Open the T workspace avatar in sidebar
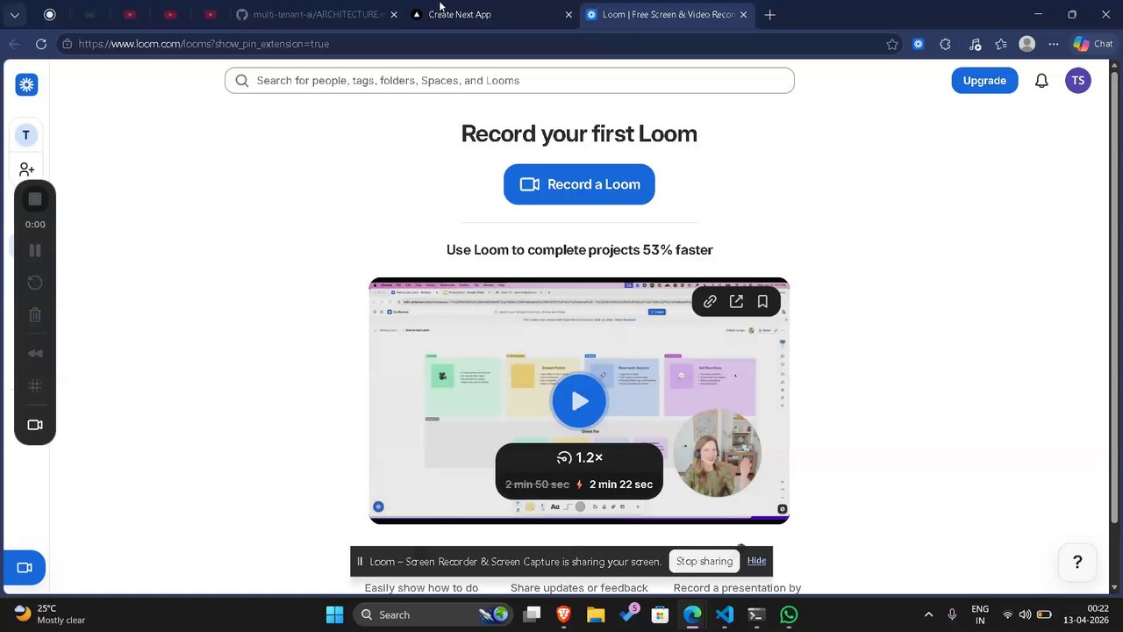 (x=25, y=135)
